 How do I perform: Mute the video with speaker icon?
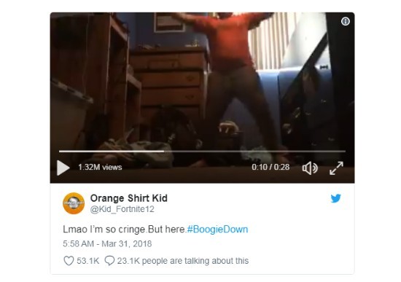pos(310,168)
